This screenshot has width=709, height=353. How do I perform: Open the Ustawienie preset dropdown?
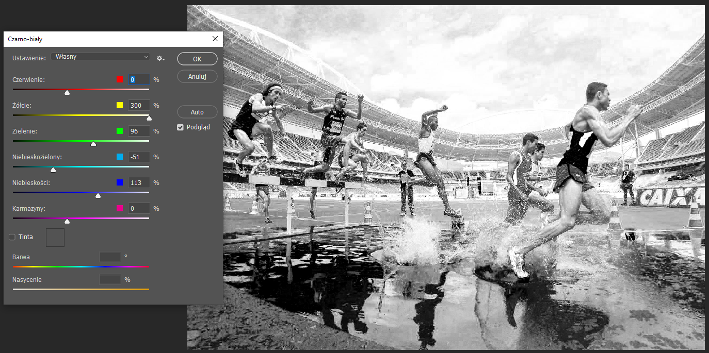pos(100,57)
